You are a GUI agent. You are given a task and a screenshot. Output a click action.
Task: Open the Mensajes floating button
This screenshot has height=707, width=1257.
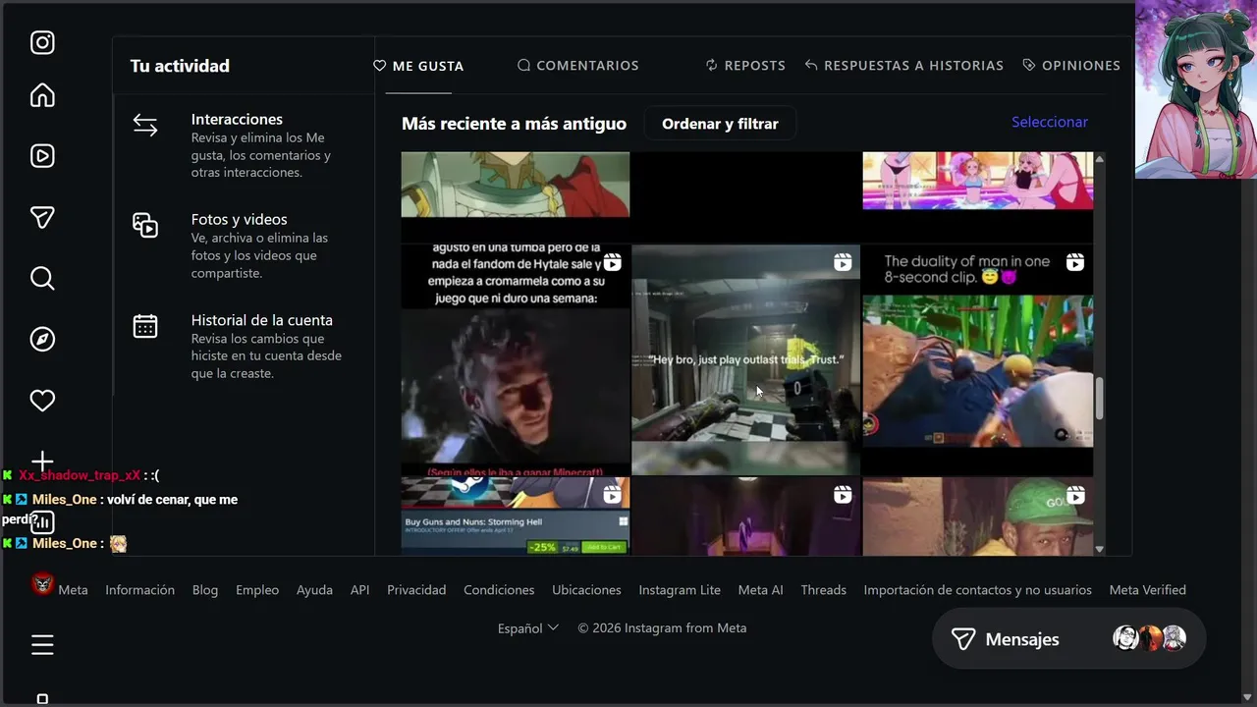click(x=1068, y=639)
